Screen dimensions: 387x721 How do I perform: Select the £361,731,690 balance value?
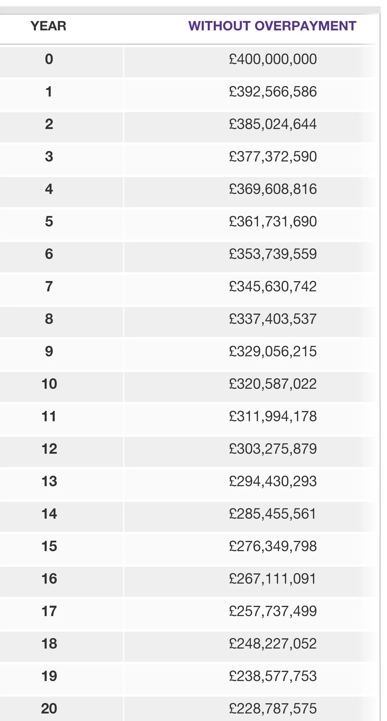click(273, 221)
